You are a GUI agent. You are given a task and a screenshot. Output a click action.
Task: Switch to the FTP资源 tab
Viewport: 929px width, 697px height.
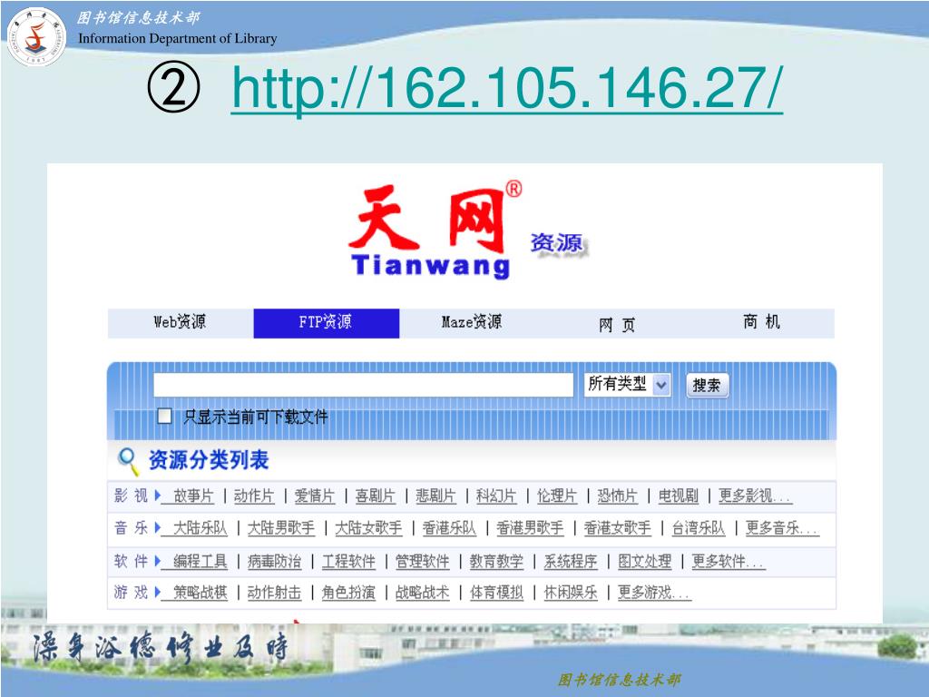[327, 323]
